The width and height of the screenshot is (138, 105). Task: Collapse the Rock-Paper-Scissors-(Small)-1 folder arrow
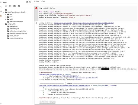click(x=4, y=12)
